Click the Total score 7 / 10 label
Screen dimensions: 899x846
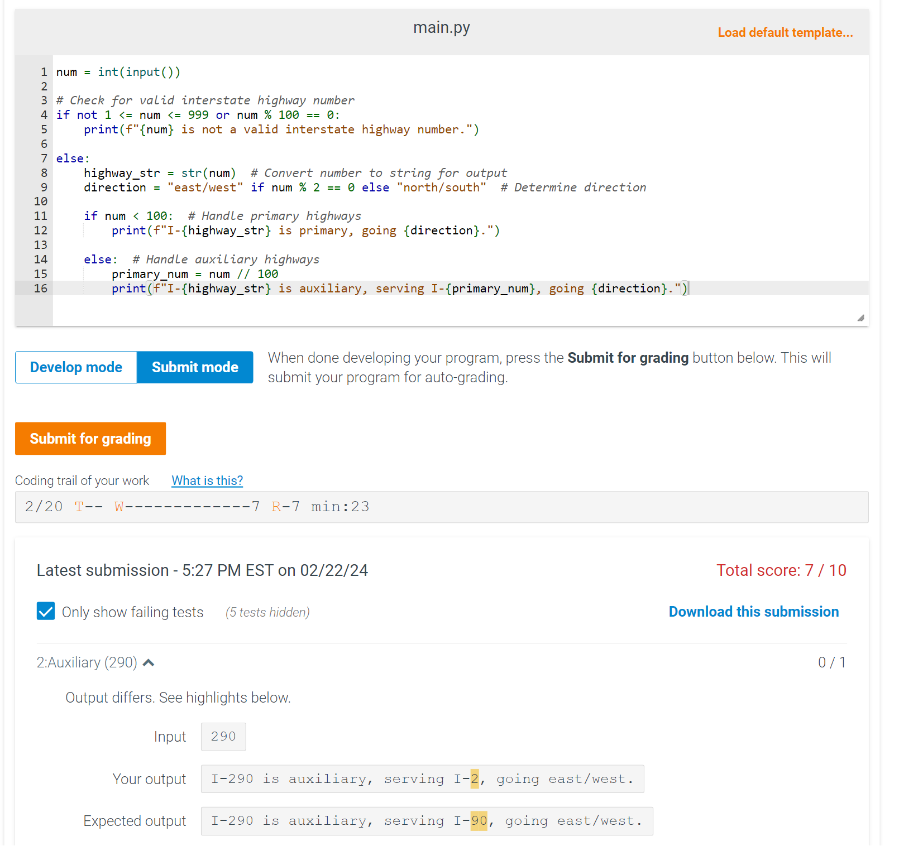tap(781, 570)
